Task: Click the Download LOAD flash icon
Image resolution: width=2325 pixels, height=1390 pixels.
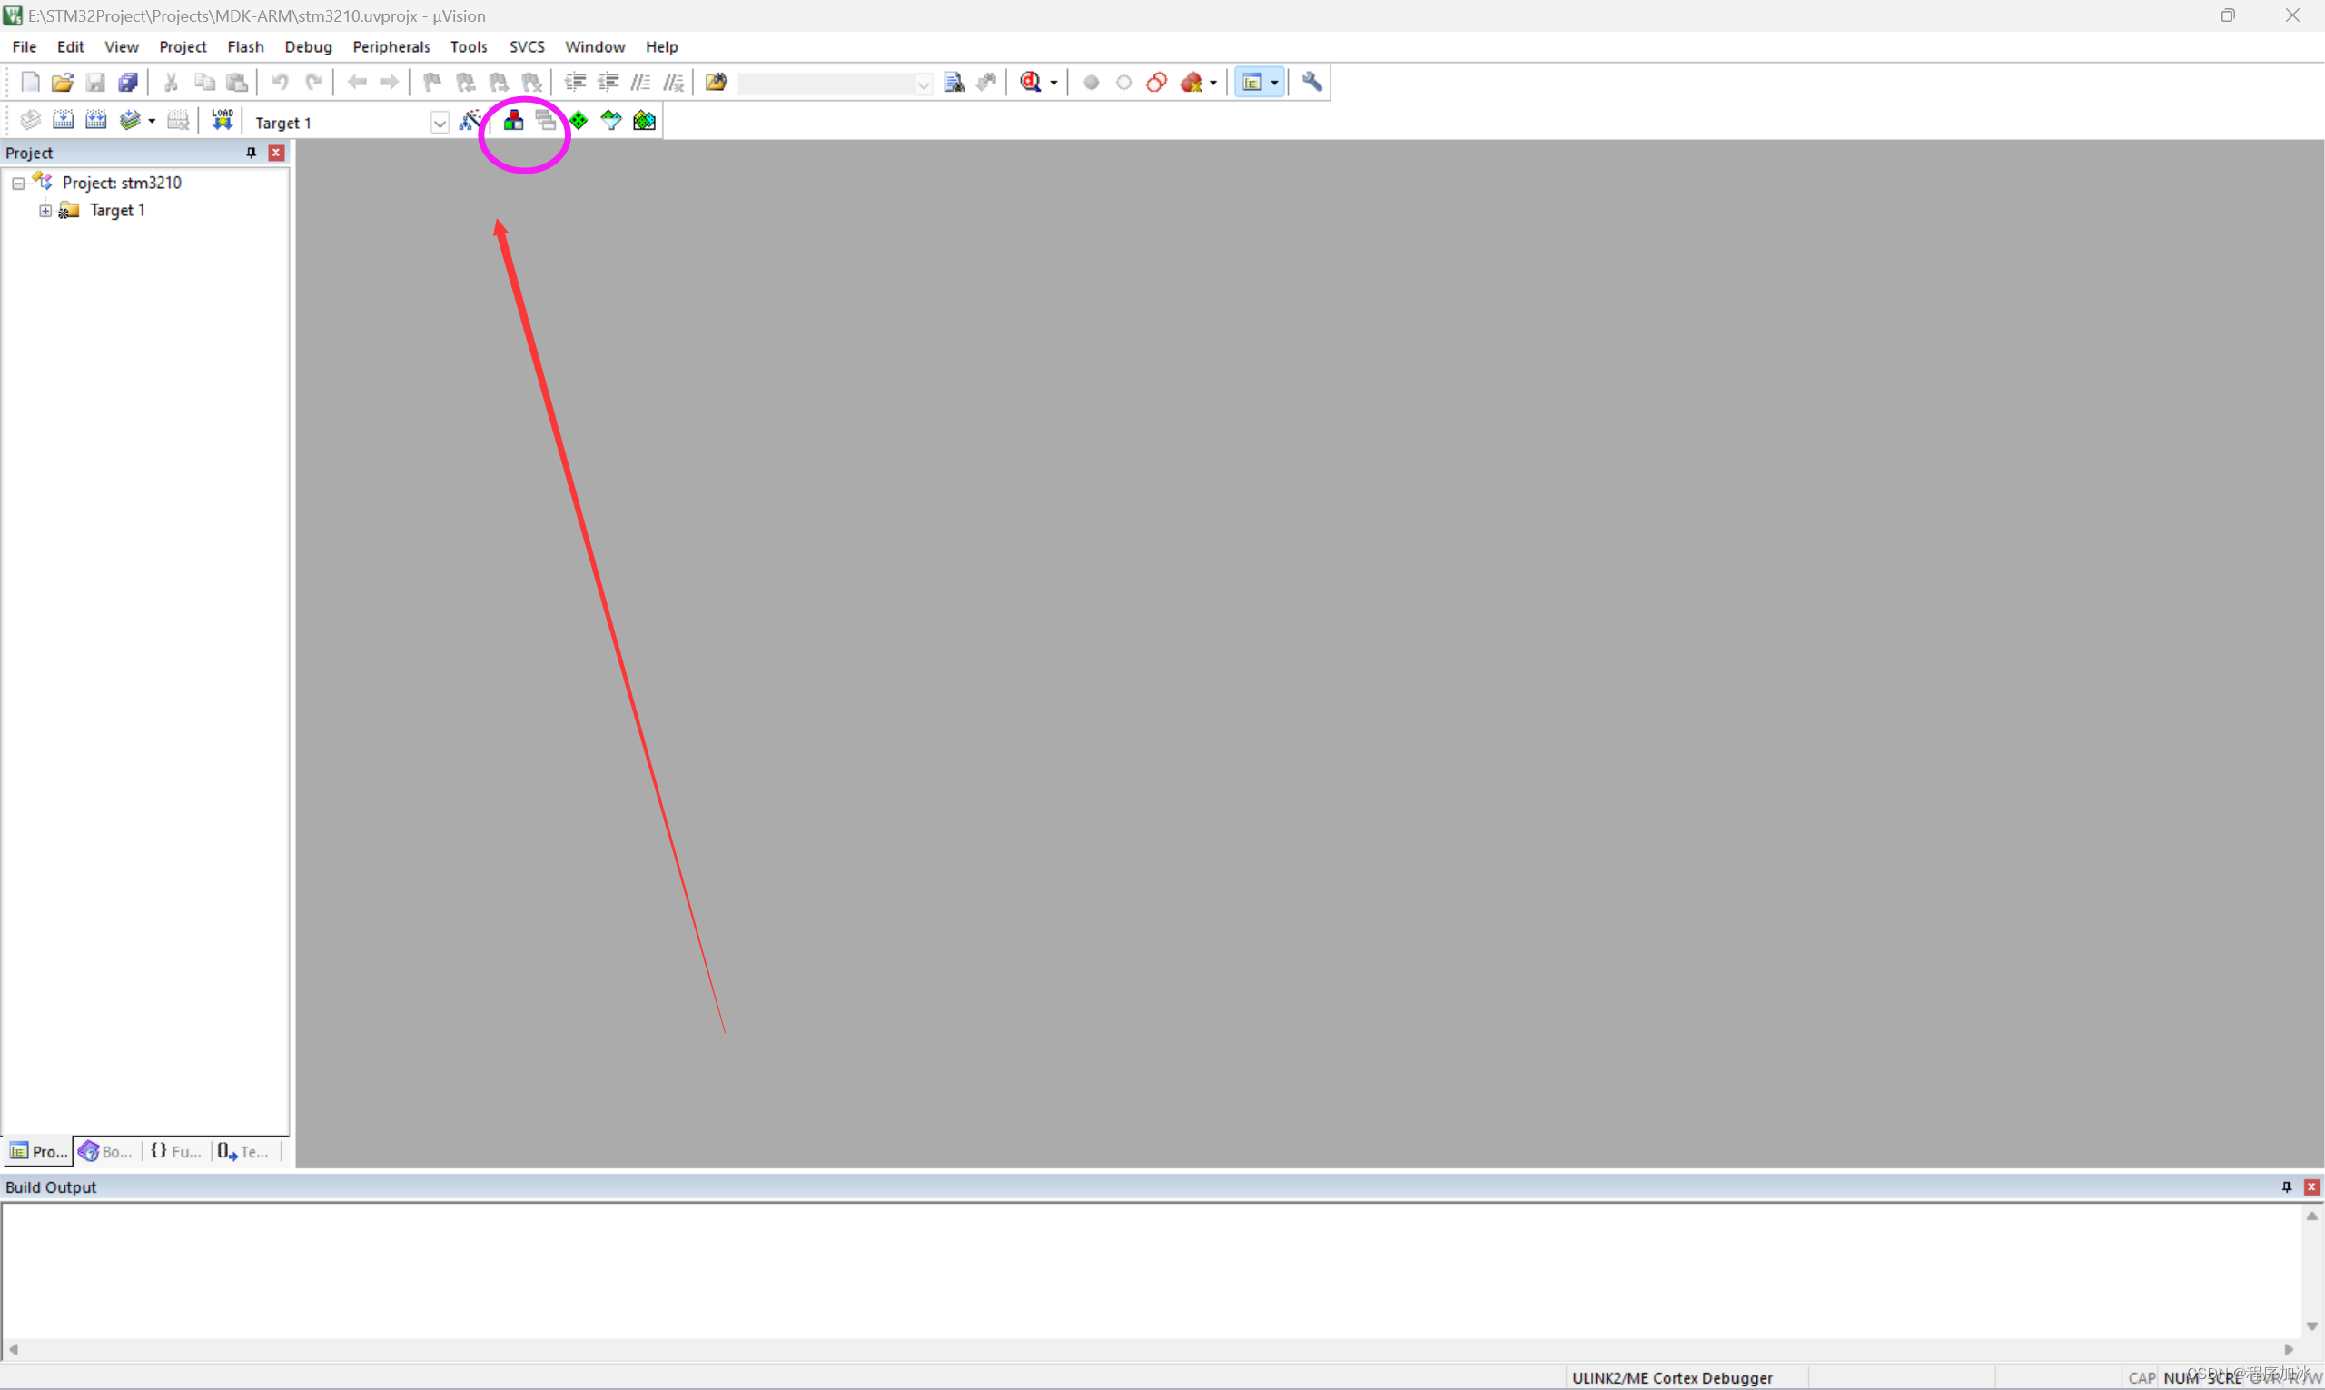Action: coord(222,120)
